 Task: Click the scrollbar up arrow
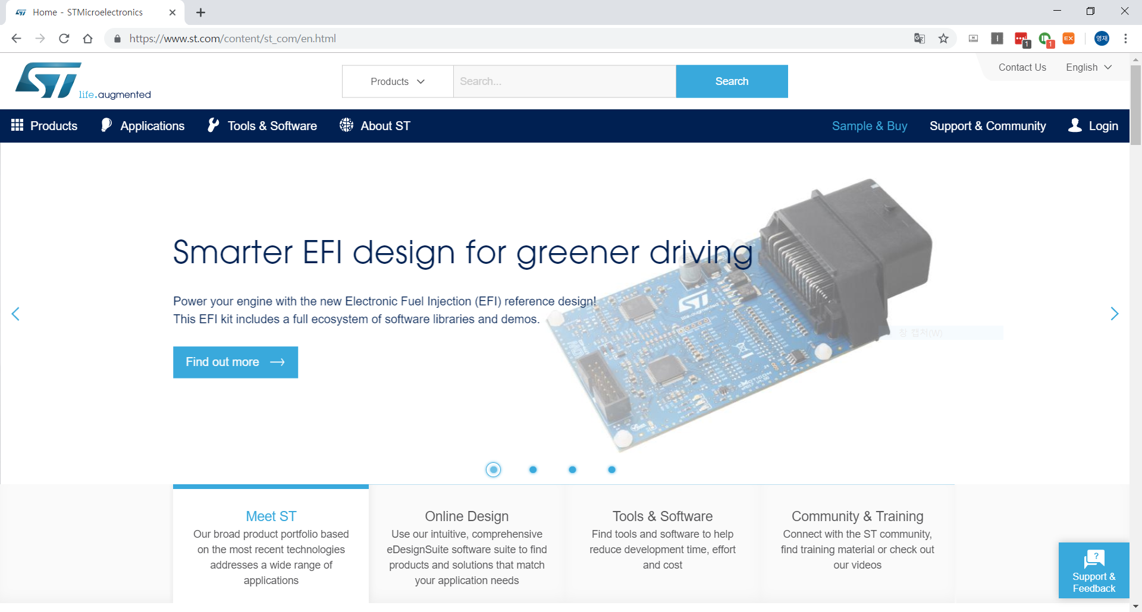coord(1135,59)
